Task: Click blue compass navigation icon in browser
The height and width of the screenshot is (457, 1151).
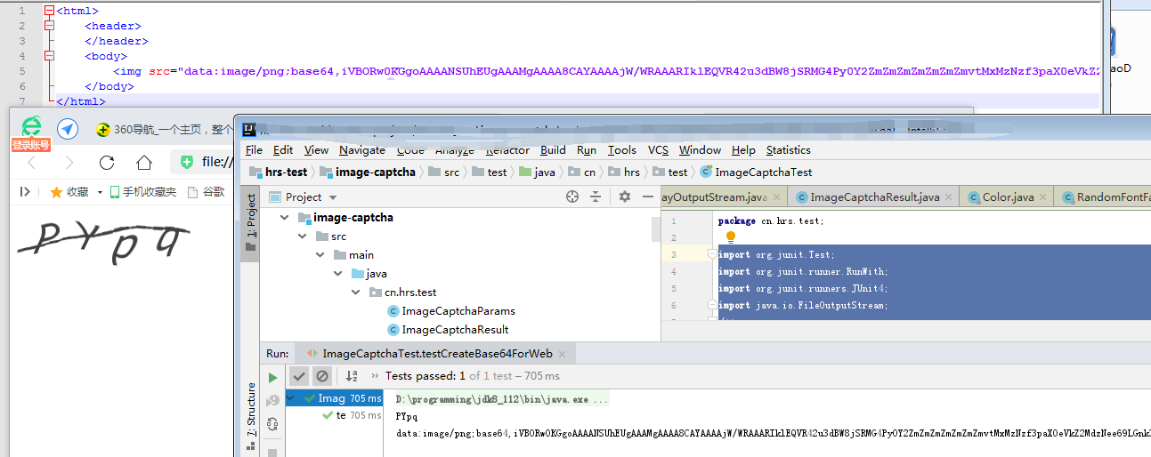Action: 68,128
